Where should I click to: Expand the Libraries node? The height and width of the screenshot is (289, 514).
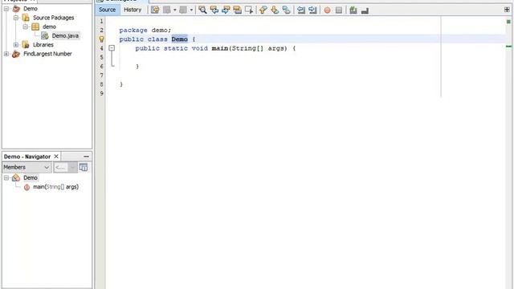[x=16, y=45]
